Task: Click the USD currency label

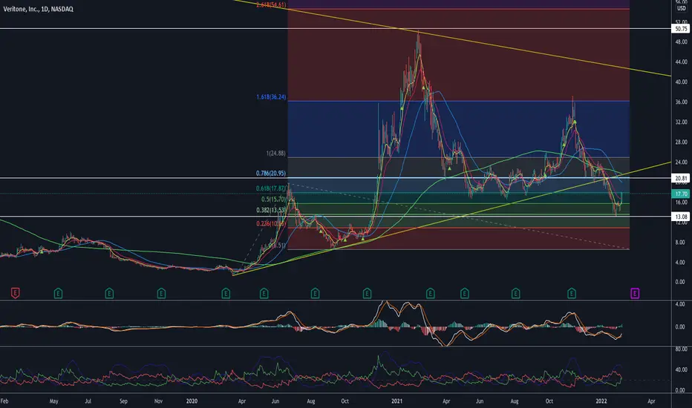Action: click(682, 8)
